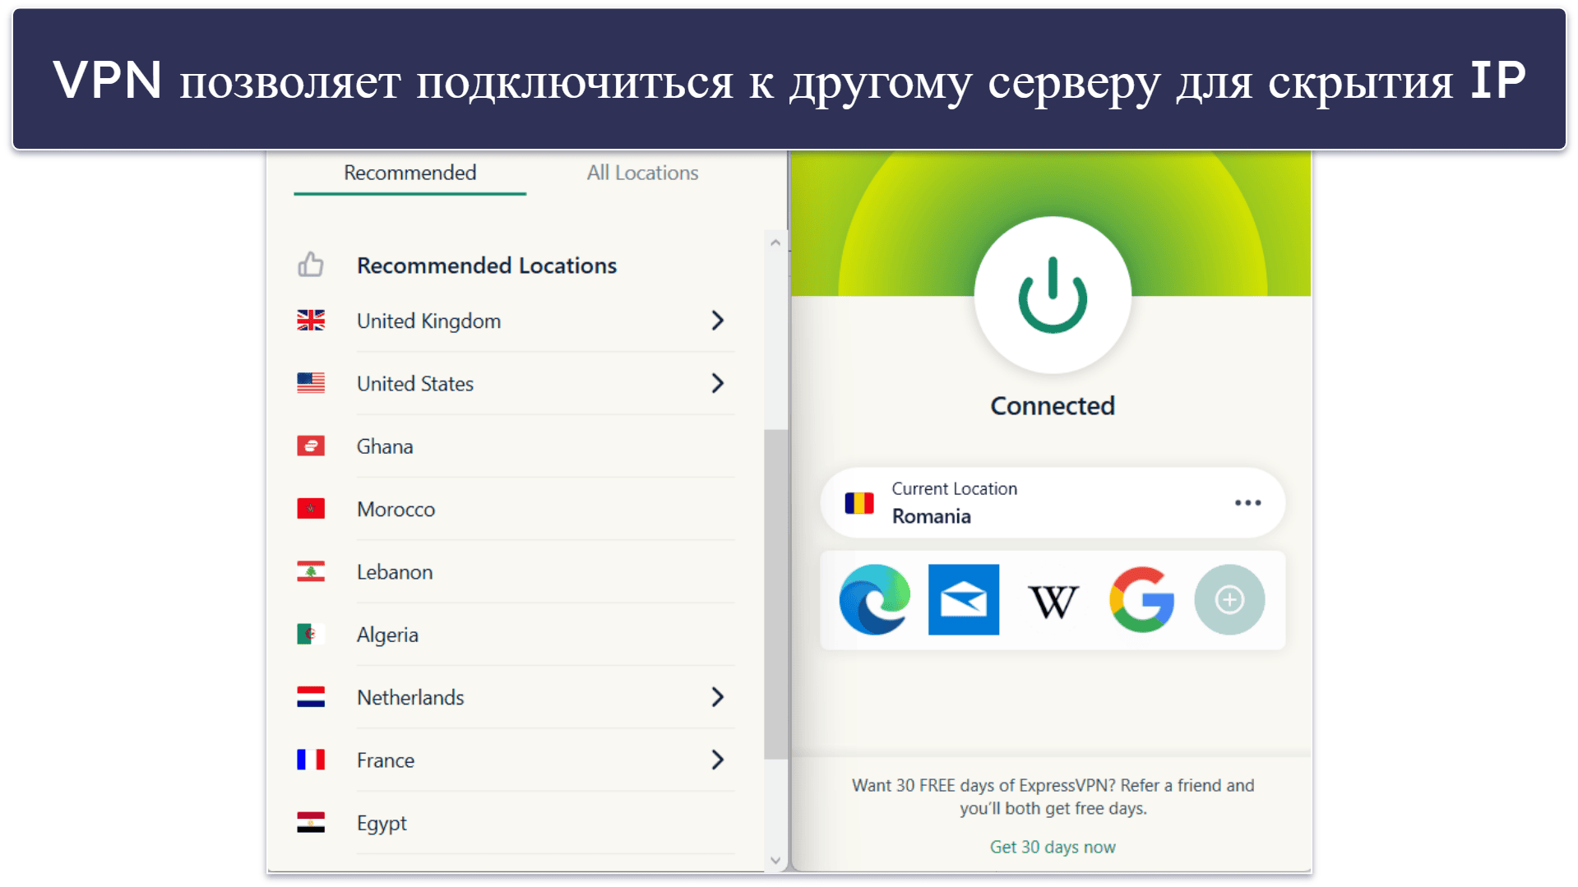
Task: Click the Algeria flag icon
Action: [x=311, y=634]
